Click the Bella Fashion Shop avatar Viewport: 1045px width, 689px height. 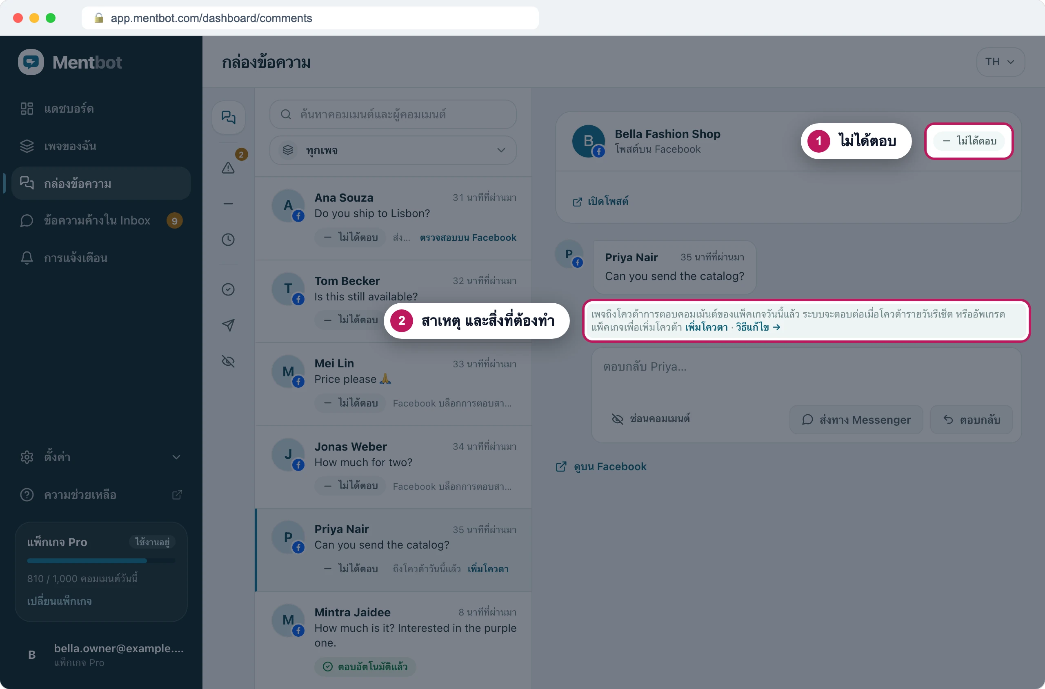pyautogui.click(x=588, y=141)
